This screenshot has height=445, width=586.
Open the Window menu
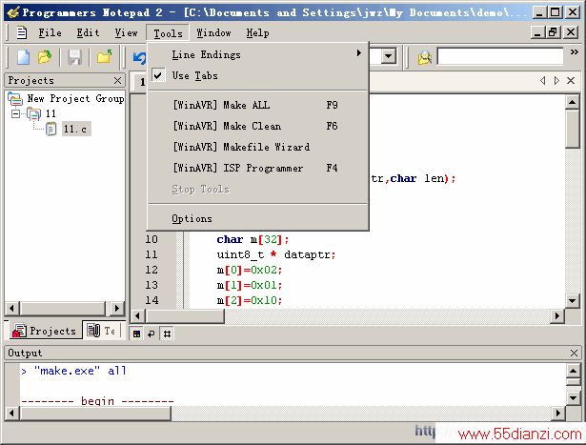coord(213,33)
